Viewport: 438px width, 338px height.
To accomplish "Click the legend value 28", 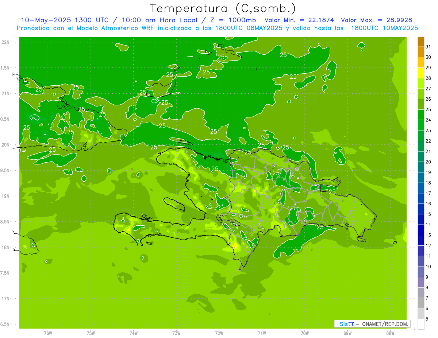I will [429, 78].
